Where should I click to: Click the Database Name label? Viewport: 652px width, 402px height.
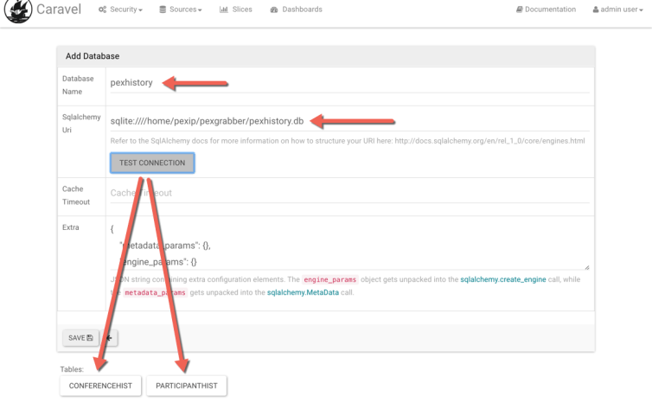(78, 85)
